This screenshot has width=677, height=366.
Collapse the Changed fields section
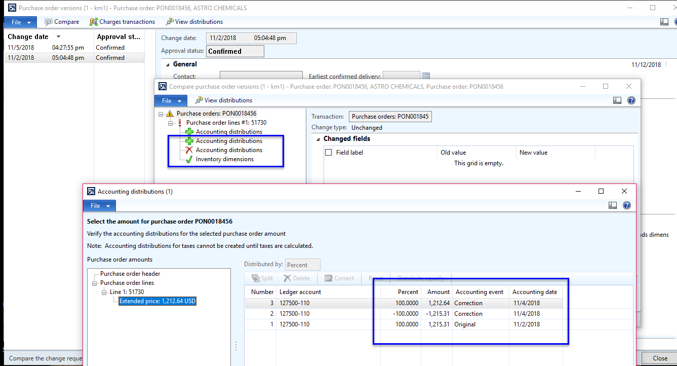point(318,139)
